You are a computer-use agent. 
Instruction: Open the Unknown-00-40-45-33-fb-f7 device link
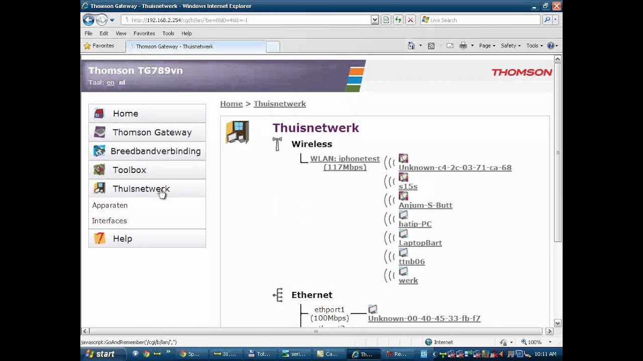click(424, 318)
